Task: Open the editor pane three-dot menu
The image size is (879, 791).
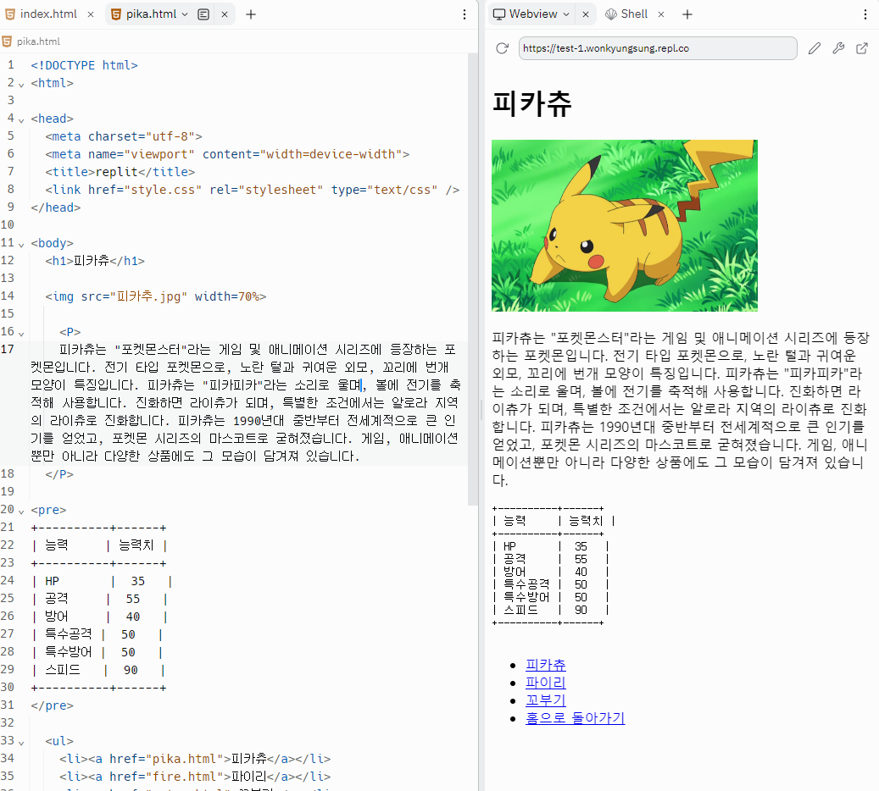Action: click(x=465, y=14)
